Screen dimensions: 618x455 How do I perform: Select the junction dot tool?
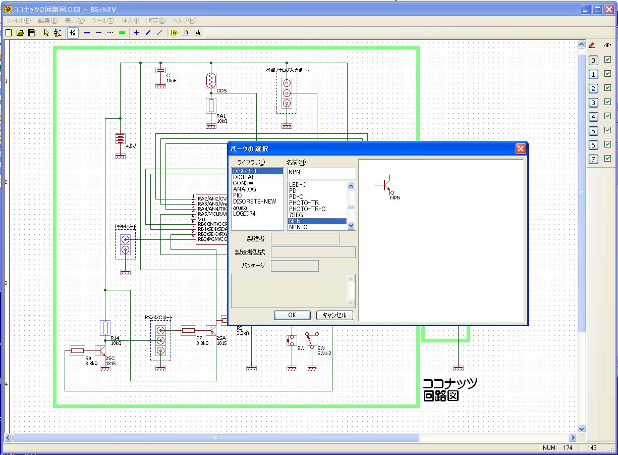pyautogui.click(x=136, y=33)
